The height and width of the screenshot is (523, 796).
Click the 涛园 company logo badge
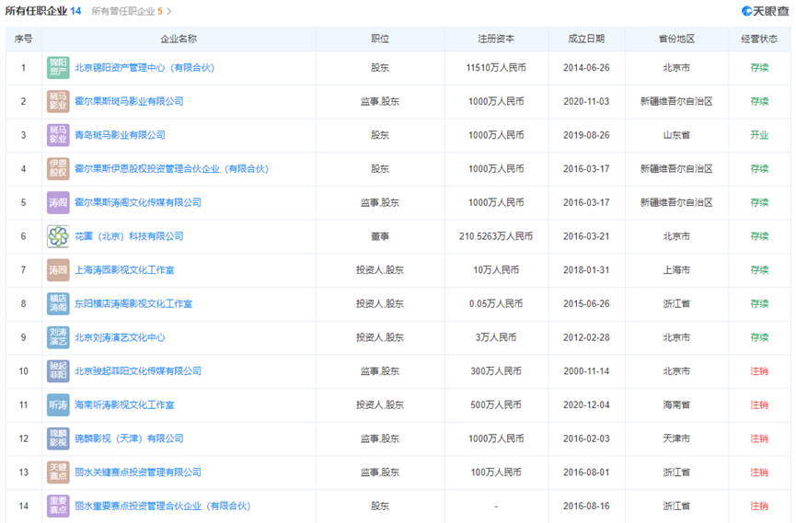click(58, 270)
